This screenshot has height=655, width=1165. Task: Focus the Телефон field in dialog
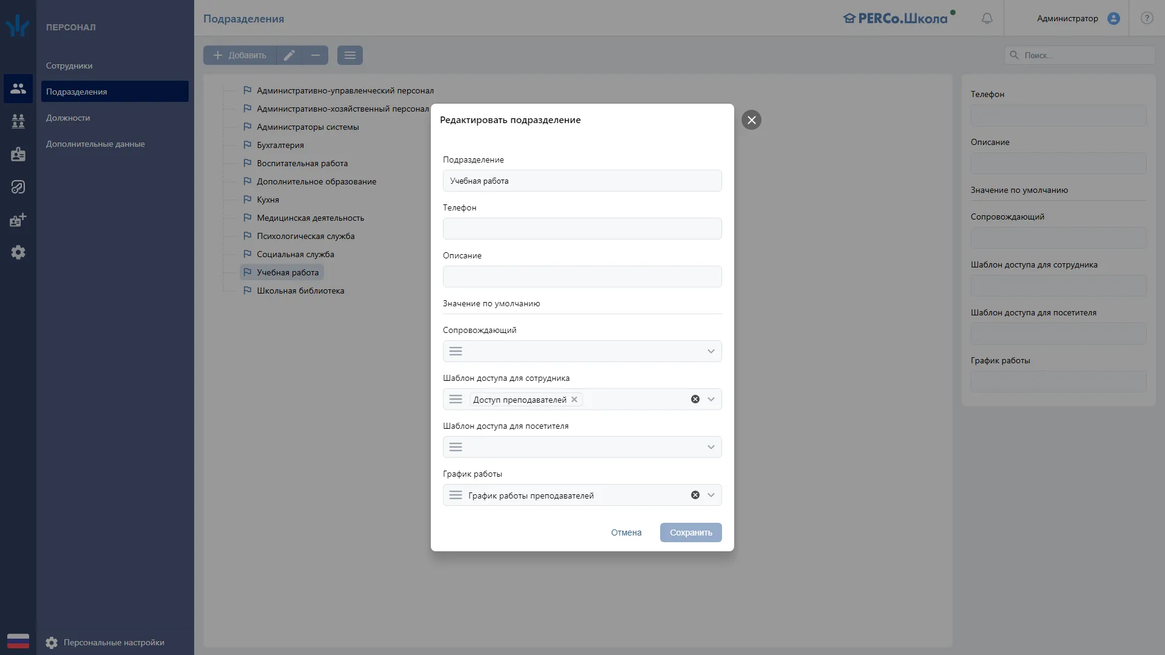pyautogui.click(x=582, y=229)
